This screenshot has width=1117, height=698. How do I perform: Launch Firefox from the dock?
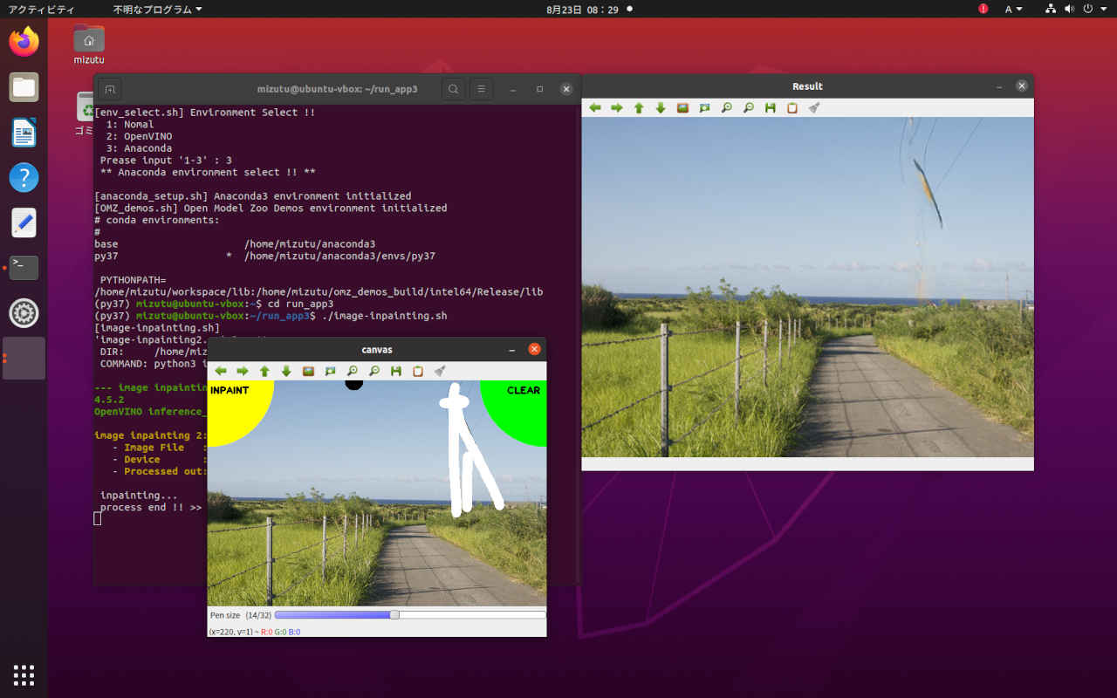pyautogui.click(x=24, y=42)
